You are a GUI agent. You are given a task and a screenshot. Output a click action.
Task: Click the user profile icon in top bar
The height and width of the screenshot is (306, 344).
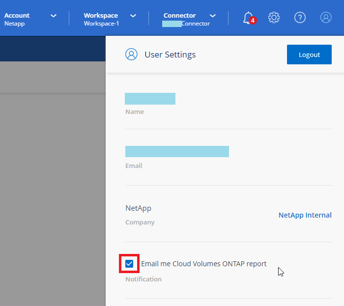point(326,18)
